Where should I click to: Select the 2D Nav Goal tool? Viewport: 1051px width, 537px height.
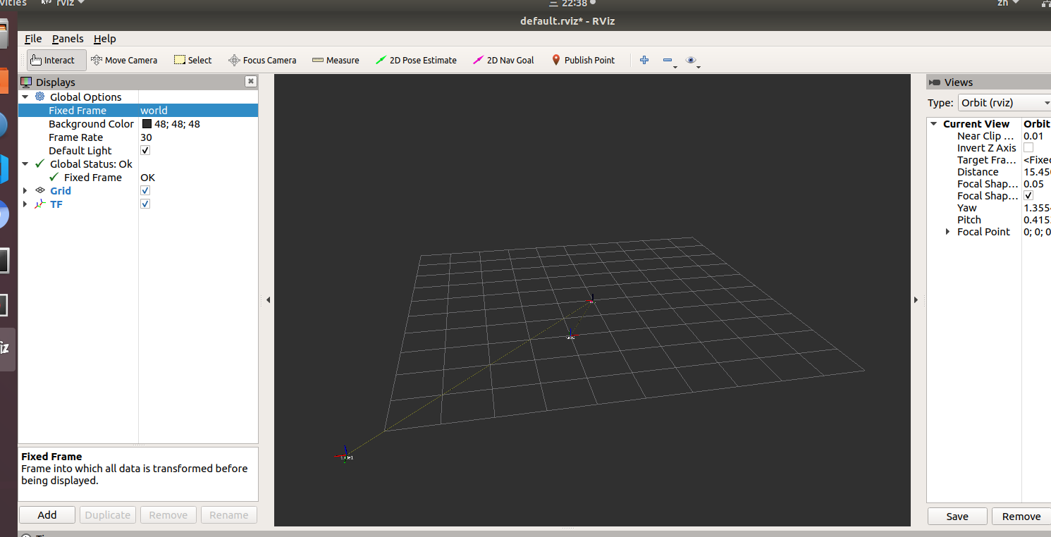[503, 61]
